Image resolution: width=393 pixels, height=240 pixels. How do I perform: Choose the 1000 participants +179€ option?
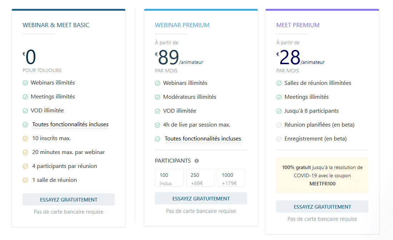(231, 178)
